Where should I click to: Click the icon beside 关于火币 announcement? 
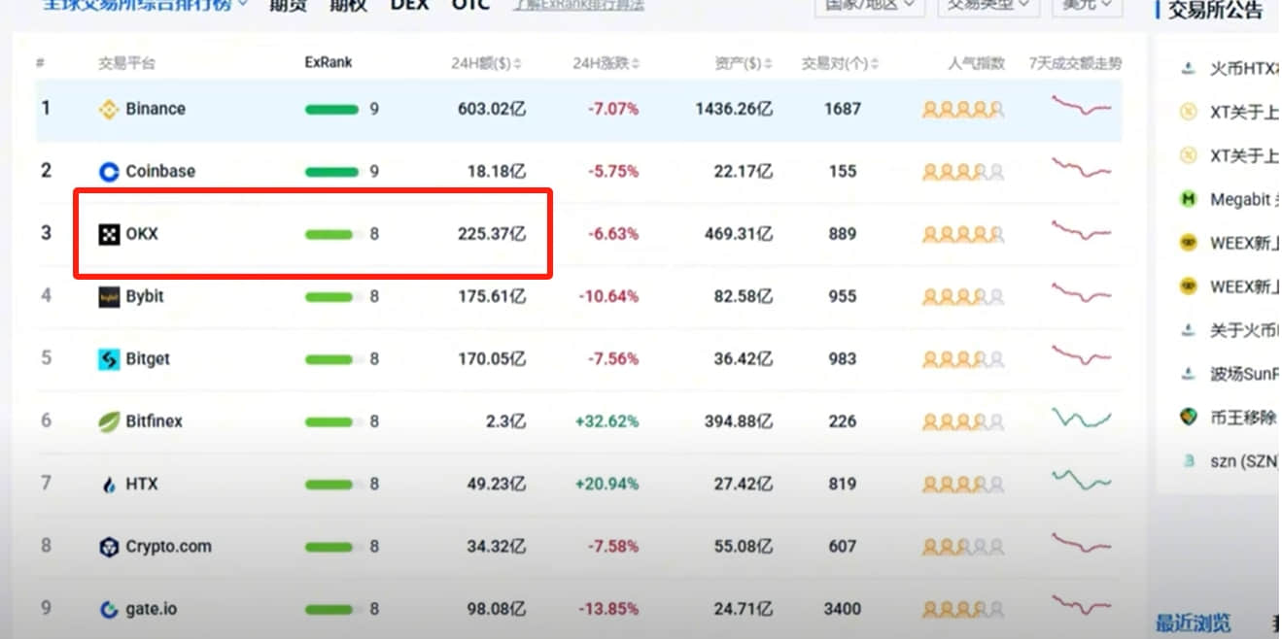[1188, 330]
